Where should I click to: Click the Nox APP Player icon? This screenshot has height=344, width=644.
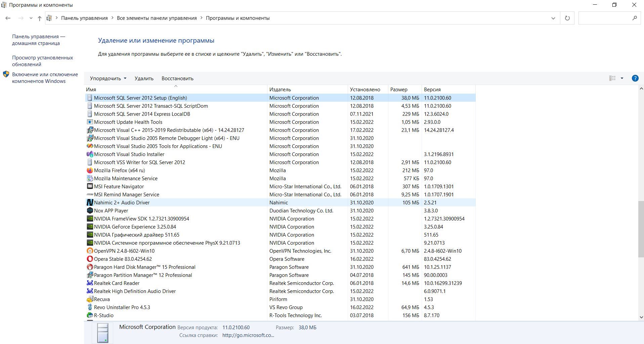coord(90,211)
